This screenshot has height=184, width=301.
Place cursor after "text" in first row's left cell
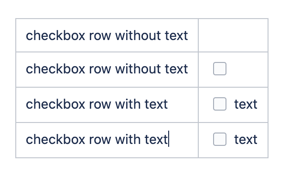188,36
